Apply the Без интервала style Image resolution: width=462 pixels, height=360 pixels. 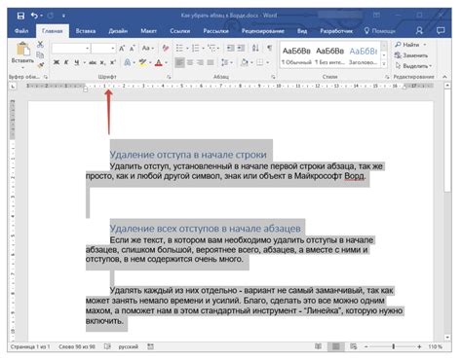tap(329, 55)
